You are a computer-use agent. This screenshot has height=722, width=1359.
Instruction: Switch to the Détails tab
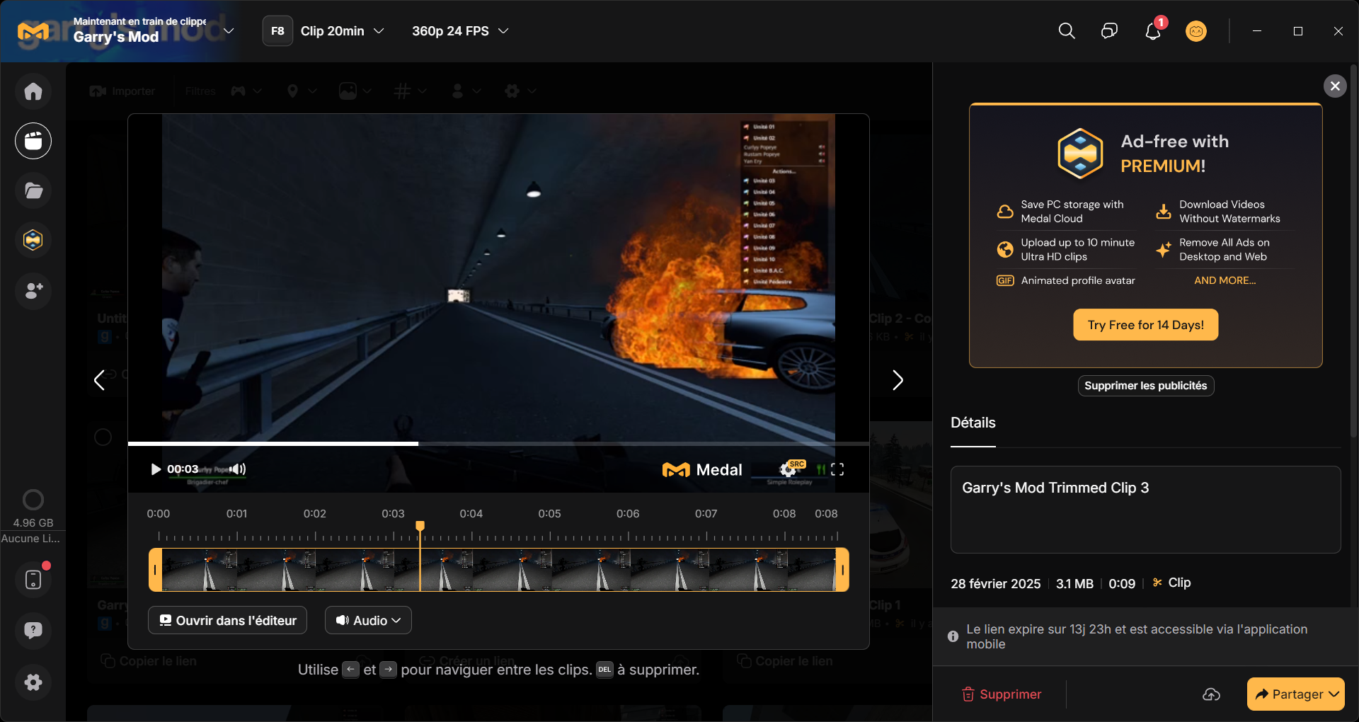pyautogui.click(x=973, y=423)
